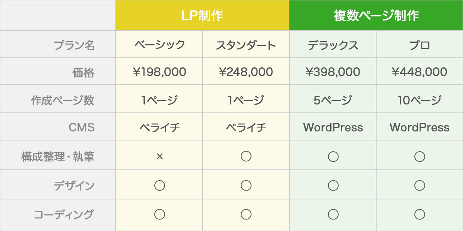Viewport: 463px width, 231px height.
Task: Select the コーディング circle under スタンダード
Action: tap(246, 214)
